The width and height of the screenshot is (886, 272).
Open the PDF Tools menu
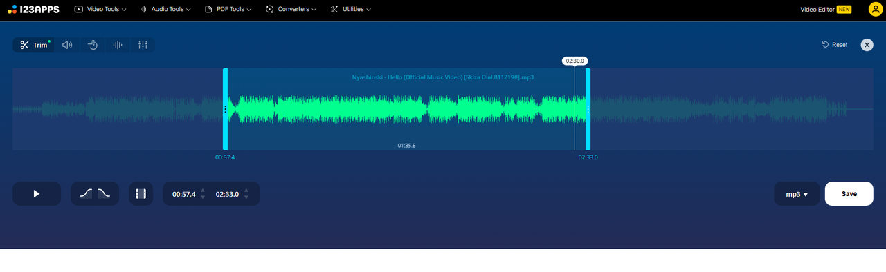click(228, 9)
